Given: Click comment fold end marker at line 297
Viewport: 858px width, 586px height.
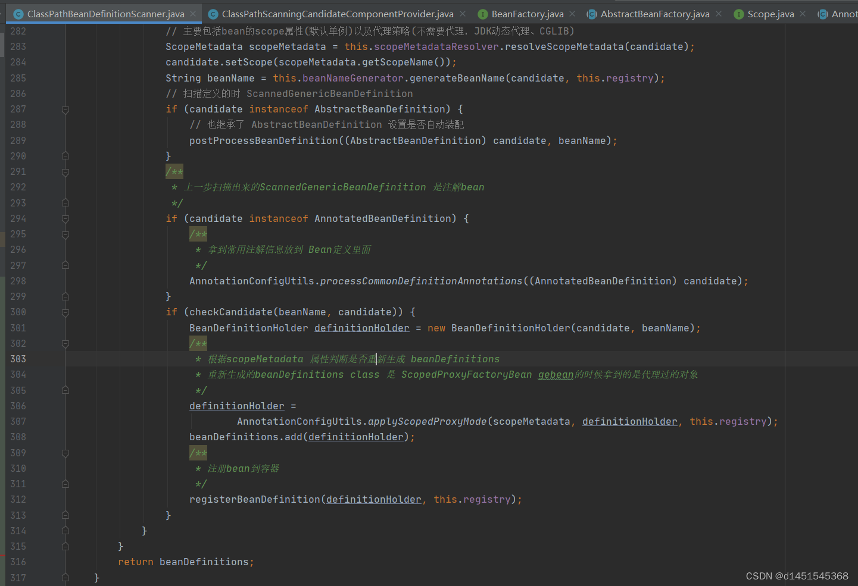Looking at the screenshot, I should coord(65,265).
